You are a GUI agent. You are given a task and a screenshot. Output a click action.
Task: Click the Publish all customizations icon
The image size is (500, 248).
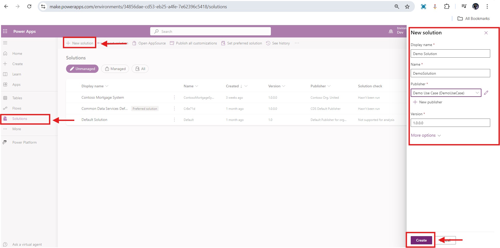point(172,43)
